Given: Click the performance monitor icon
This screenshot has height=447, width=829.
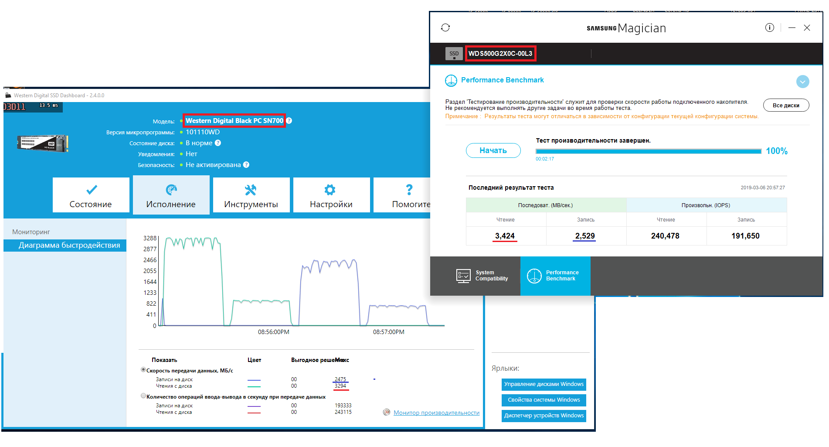Looking at the screenshot, I should coord(387,412).
